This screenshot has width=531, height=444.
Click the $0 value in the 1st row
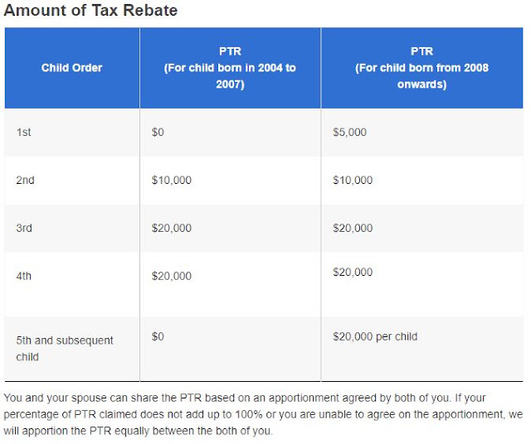pyautogui.click(x=158, y=132)
